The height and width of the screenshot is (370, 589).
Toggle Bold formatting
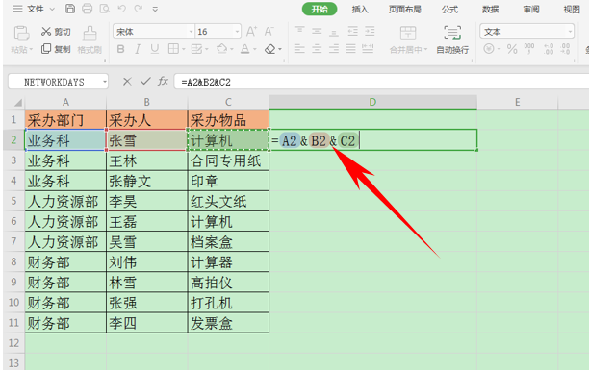click(120, 49)
